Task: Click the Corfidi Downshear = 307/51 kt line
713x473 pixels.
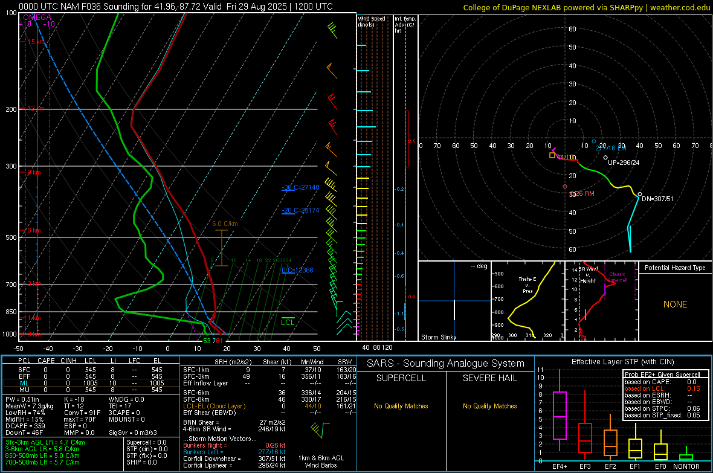Action: (x=234, y=459)
